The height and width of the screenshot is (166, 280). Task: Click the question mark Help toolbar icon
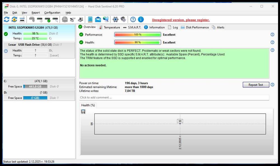point(133,20)
